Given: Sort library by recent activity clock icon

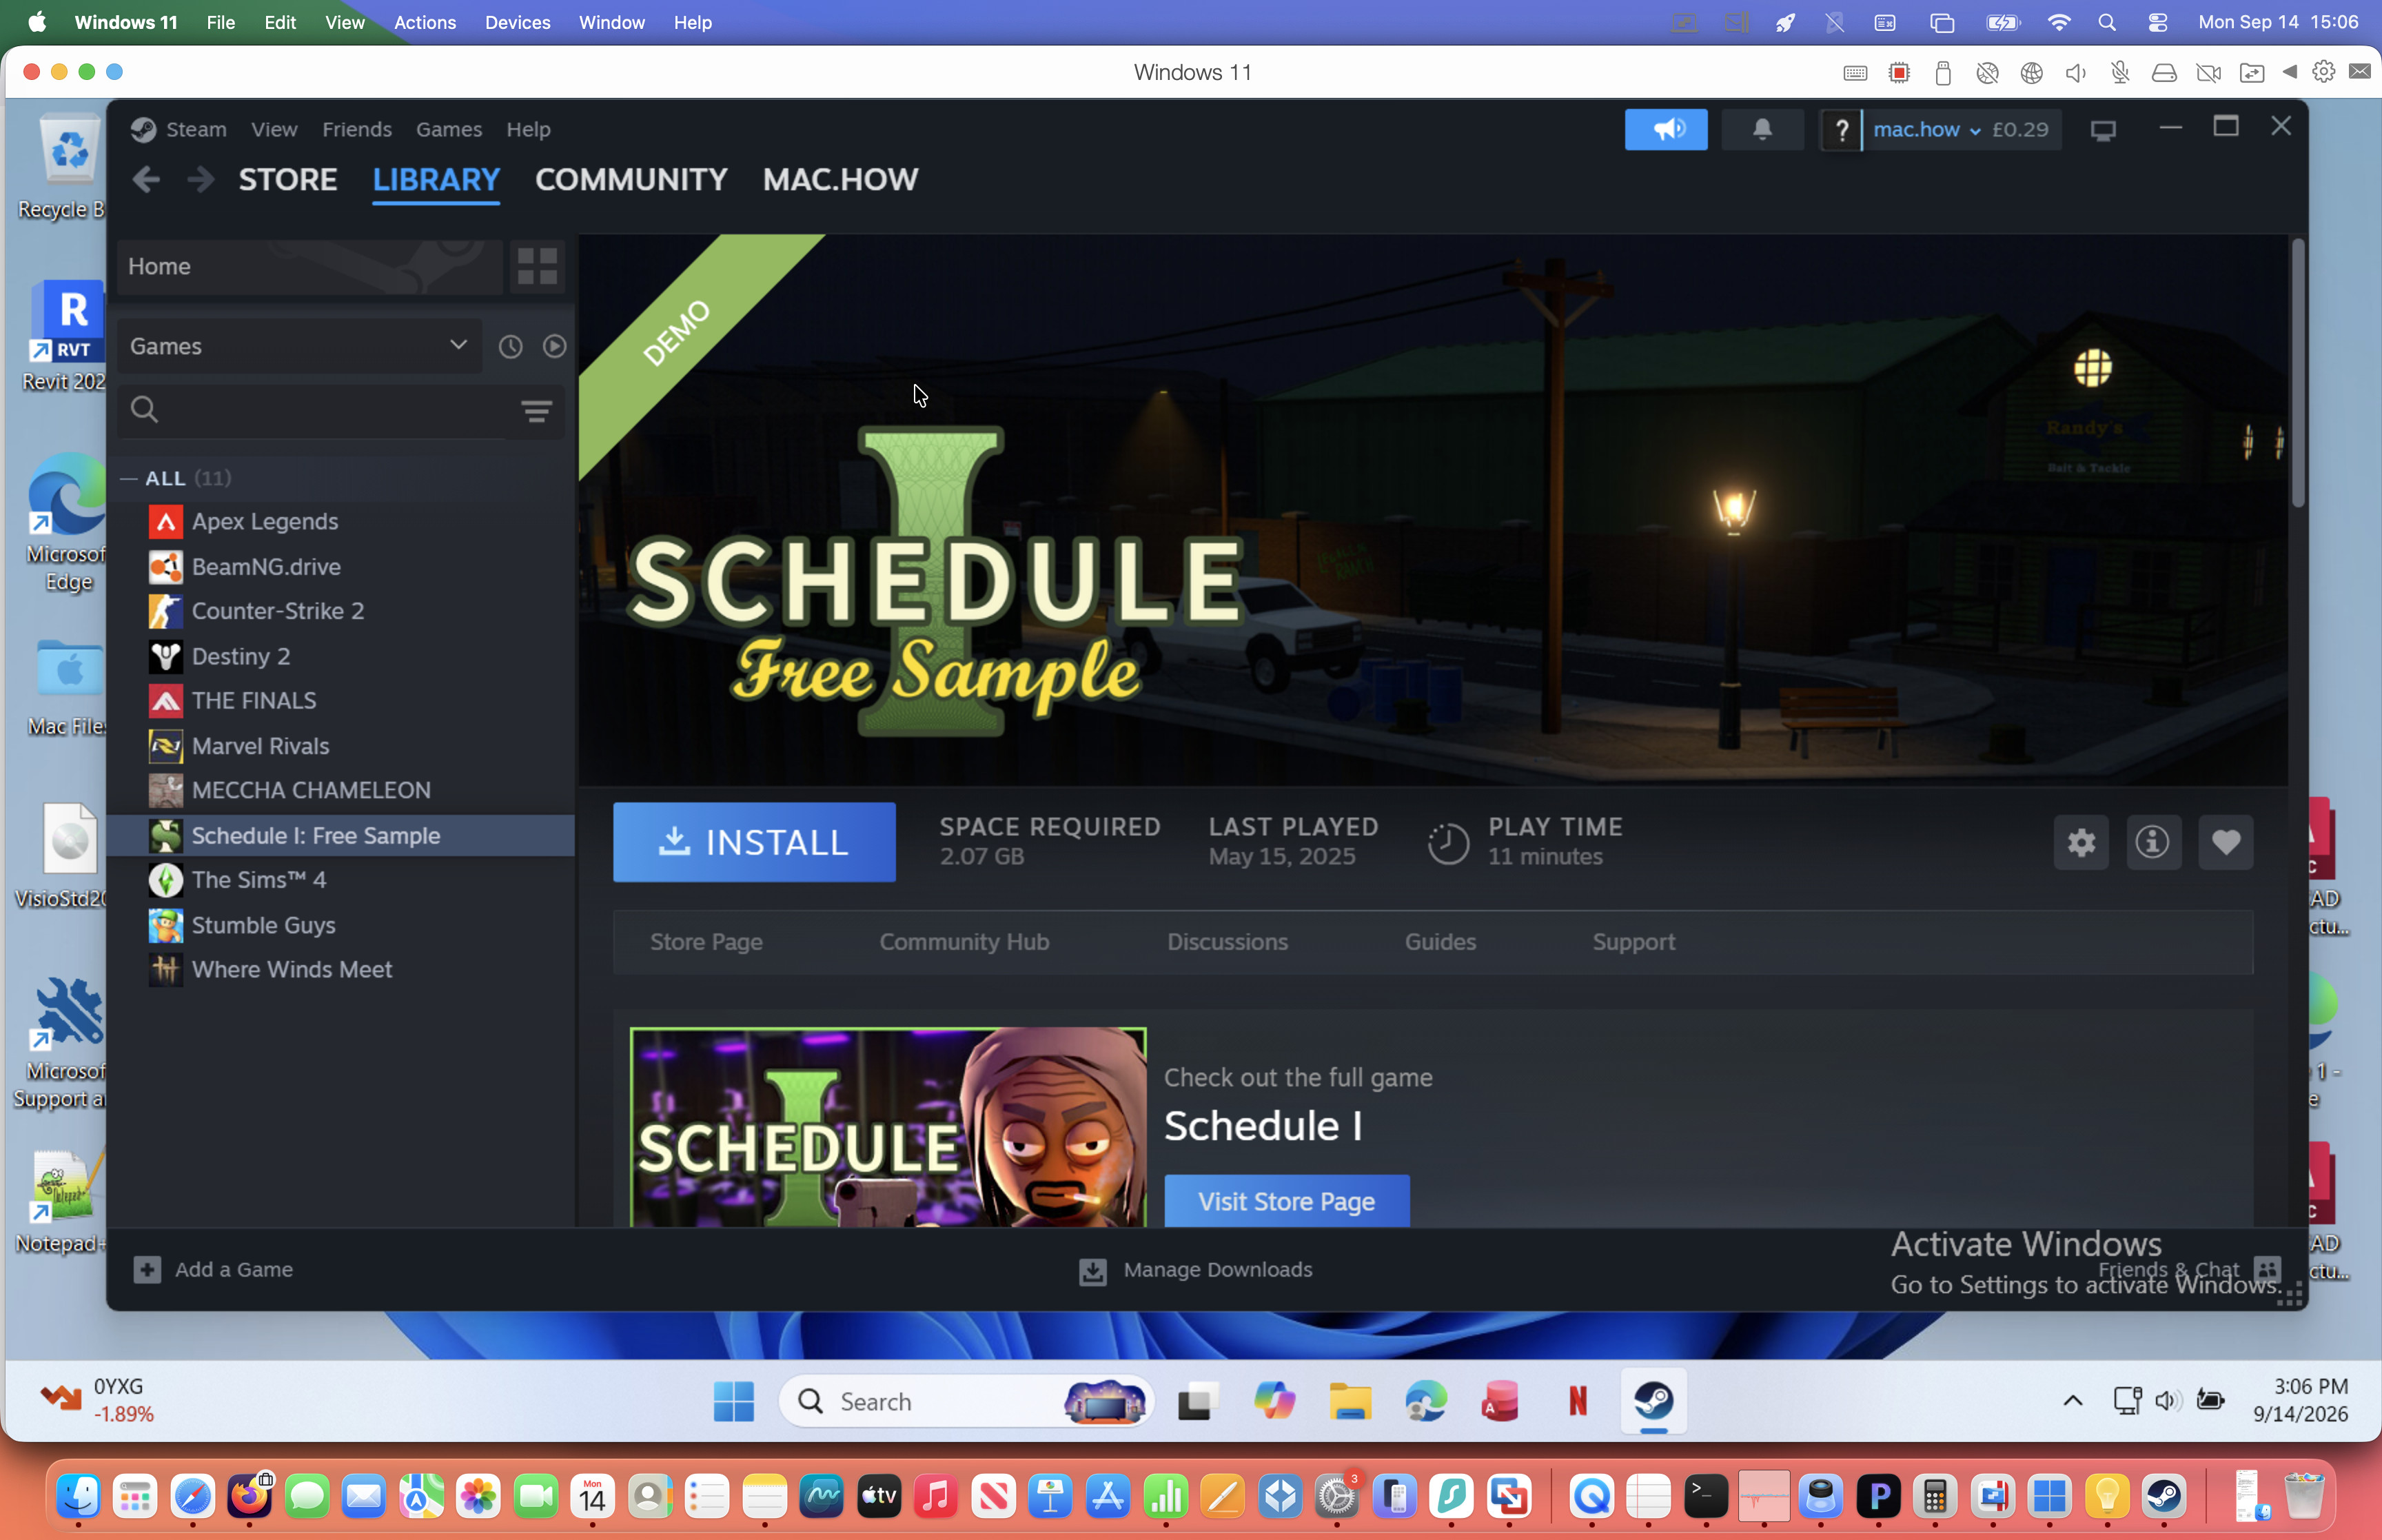Looking at the screenshot, I should [x=510, y=346].
